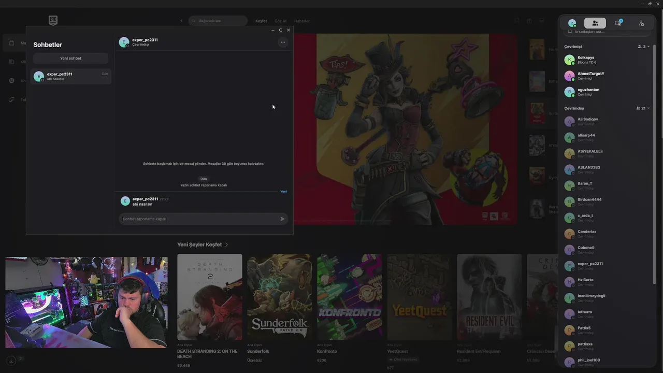
Task: Select exper_pc2311 in friends panel list
Action: 607,266
